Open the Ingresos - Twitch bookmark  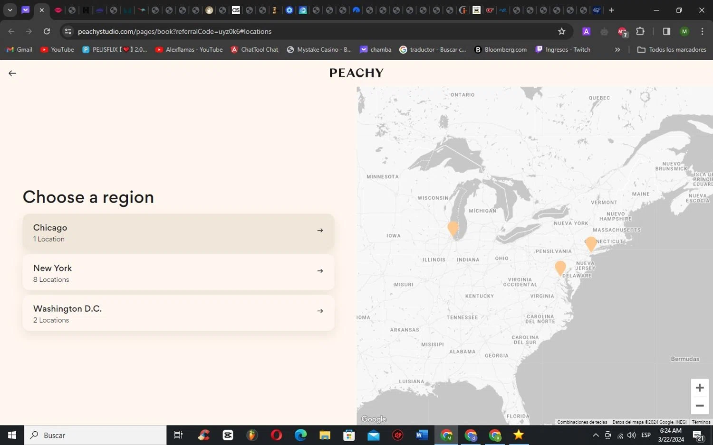coord(563,49)
